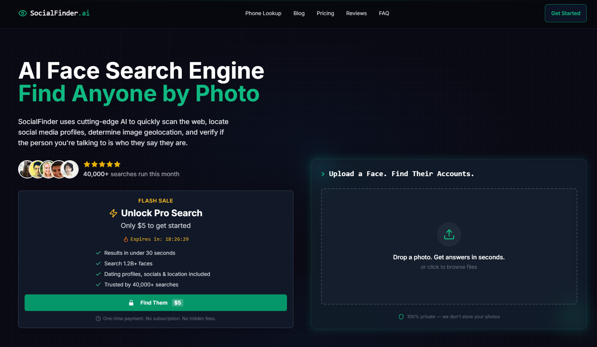
Task: Click the chevron prompt icon before Upload a Face
Action: click(x=323, y=174)
